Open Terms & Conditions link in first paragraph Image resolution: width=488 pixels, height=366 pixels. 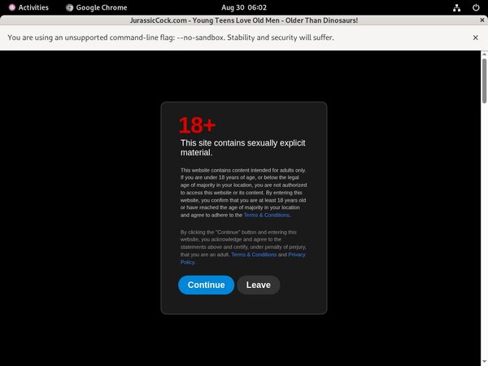[267, 216]
